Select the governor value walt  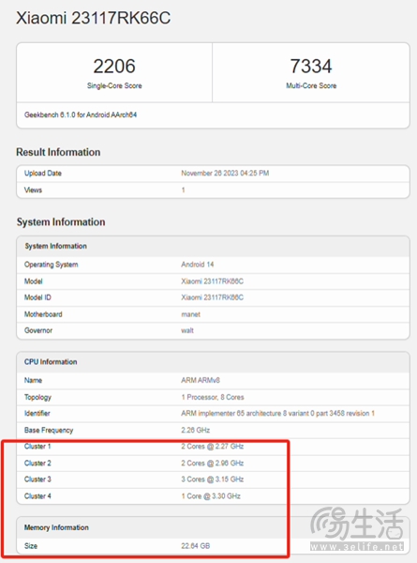[187, 330]
